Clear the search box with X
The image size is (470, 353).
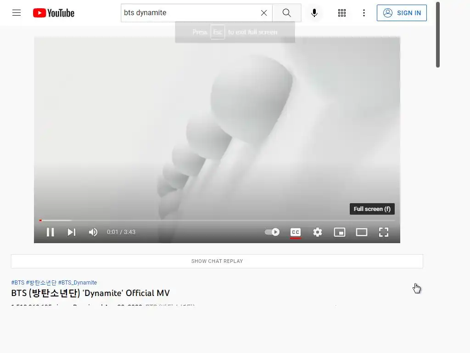coord(264,13)
